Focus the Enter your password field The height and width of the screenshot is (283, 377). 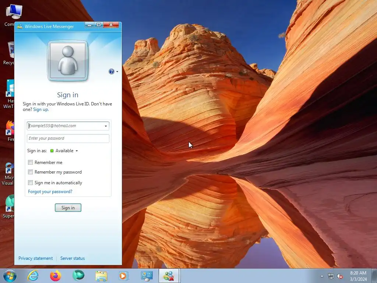click(68, 139)
